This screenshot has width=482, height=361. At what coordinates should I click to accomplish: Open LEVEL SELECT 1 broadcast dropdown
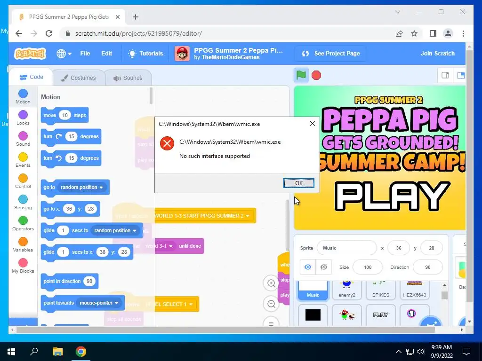[x=191, y=304]
